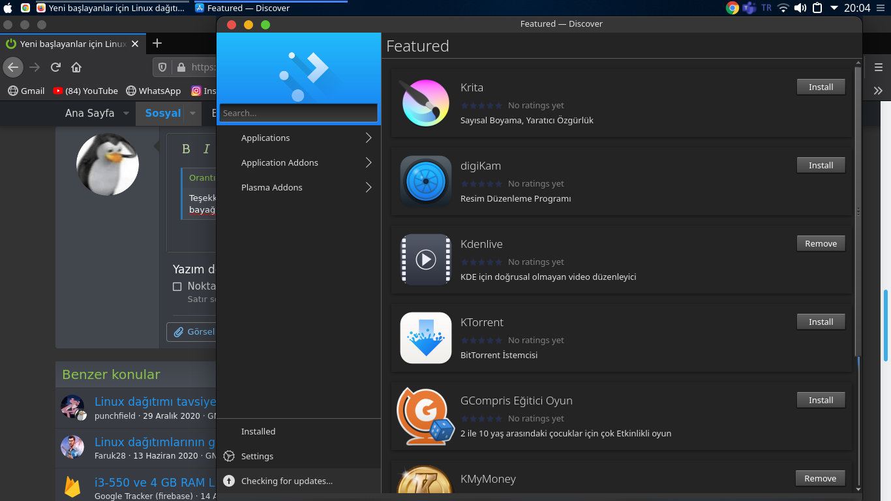Open the Firefox hamburger menu
The width and height of the screenshot is (891, 501).
879,67
